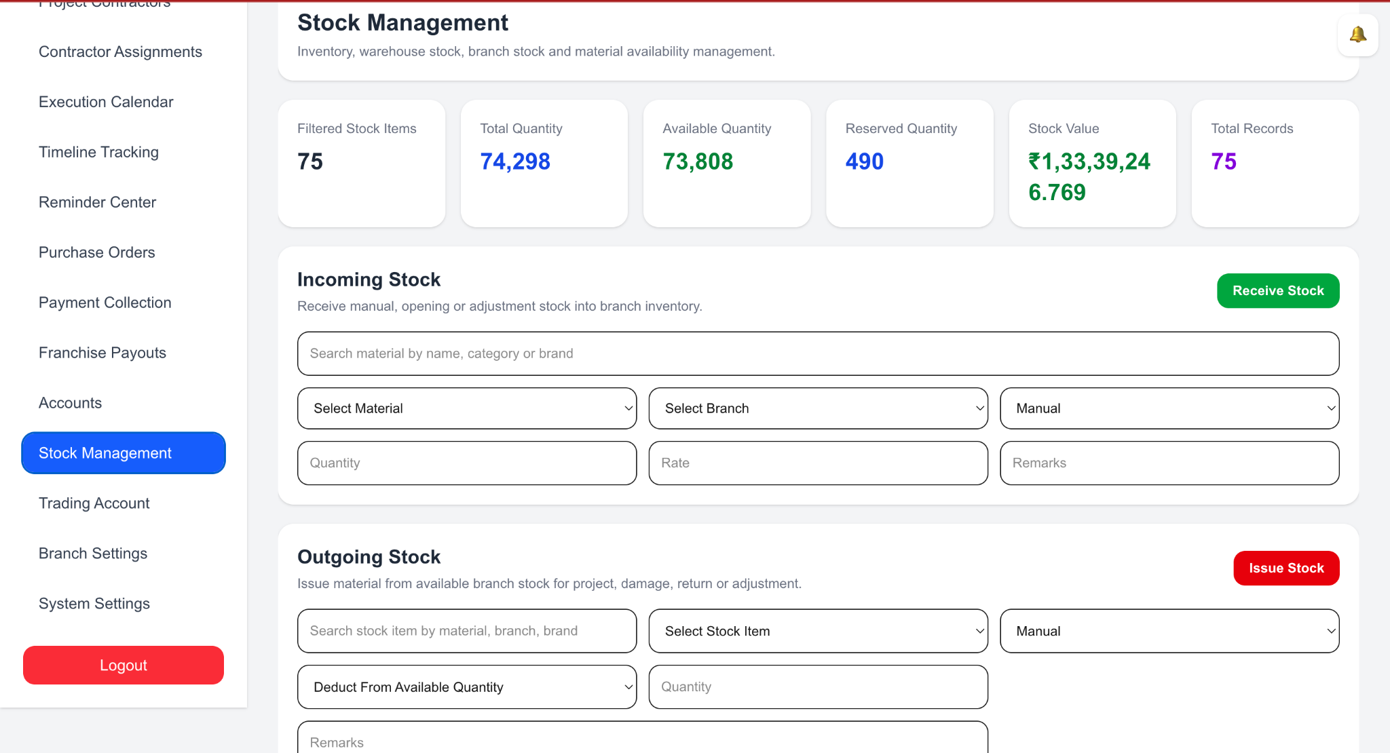Click the red Issue Stock button
1390x753 pixels.
click(x=1286, y=568)
